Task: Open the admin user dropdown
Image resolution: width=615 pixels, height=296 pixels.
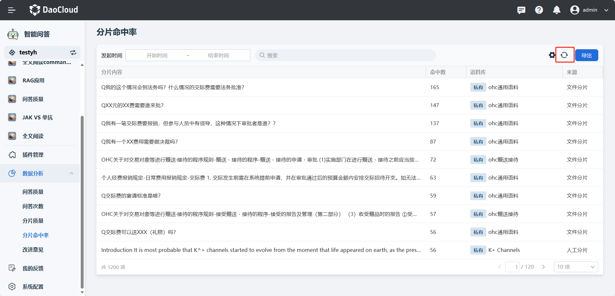Action: (589, 10)
